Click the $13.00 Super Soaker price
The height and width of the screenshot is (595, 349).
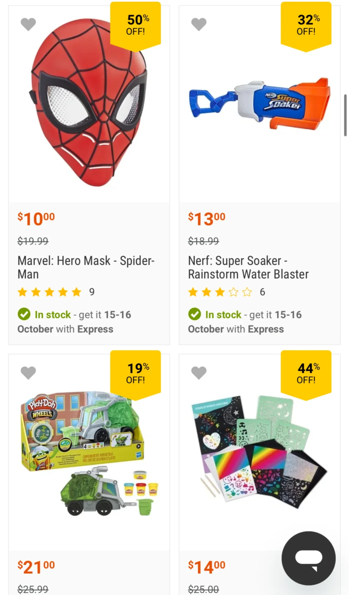click(207, 219)
